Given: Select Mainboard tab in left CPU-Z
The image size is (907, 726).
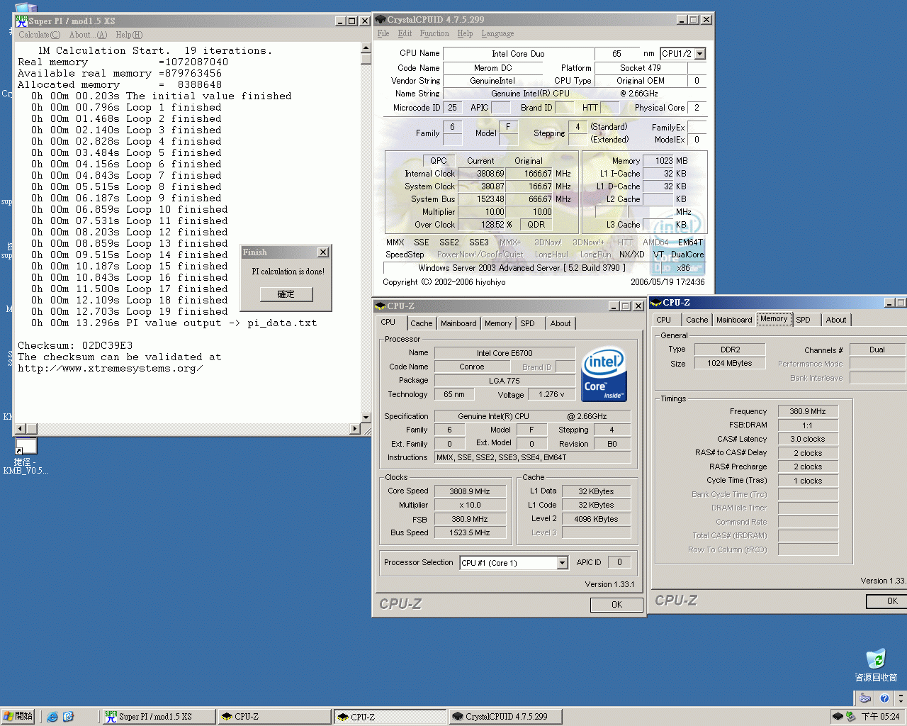Looking at the screenshot, I should (x=458, y=323).
